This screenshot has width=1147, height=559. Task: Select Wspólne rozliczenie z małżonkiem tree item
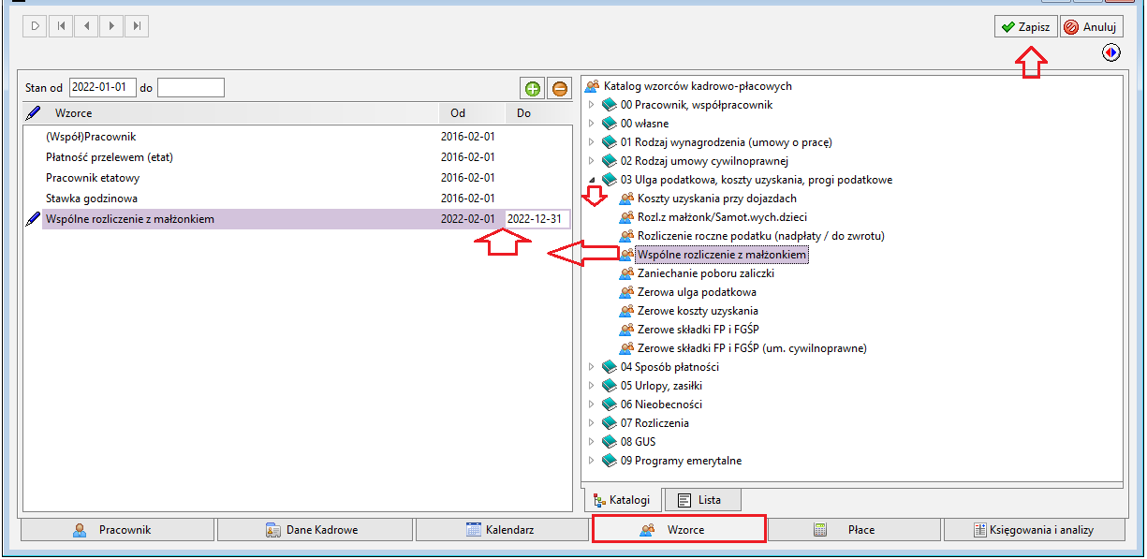(721, 255)
